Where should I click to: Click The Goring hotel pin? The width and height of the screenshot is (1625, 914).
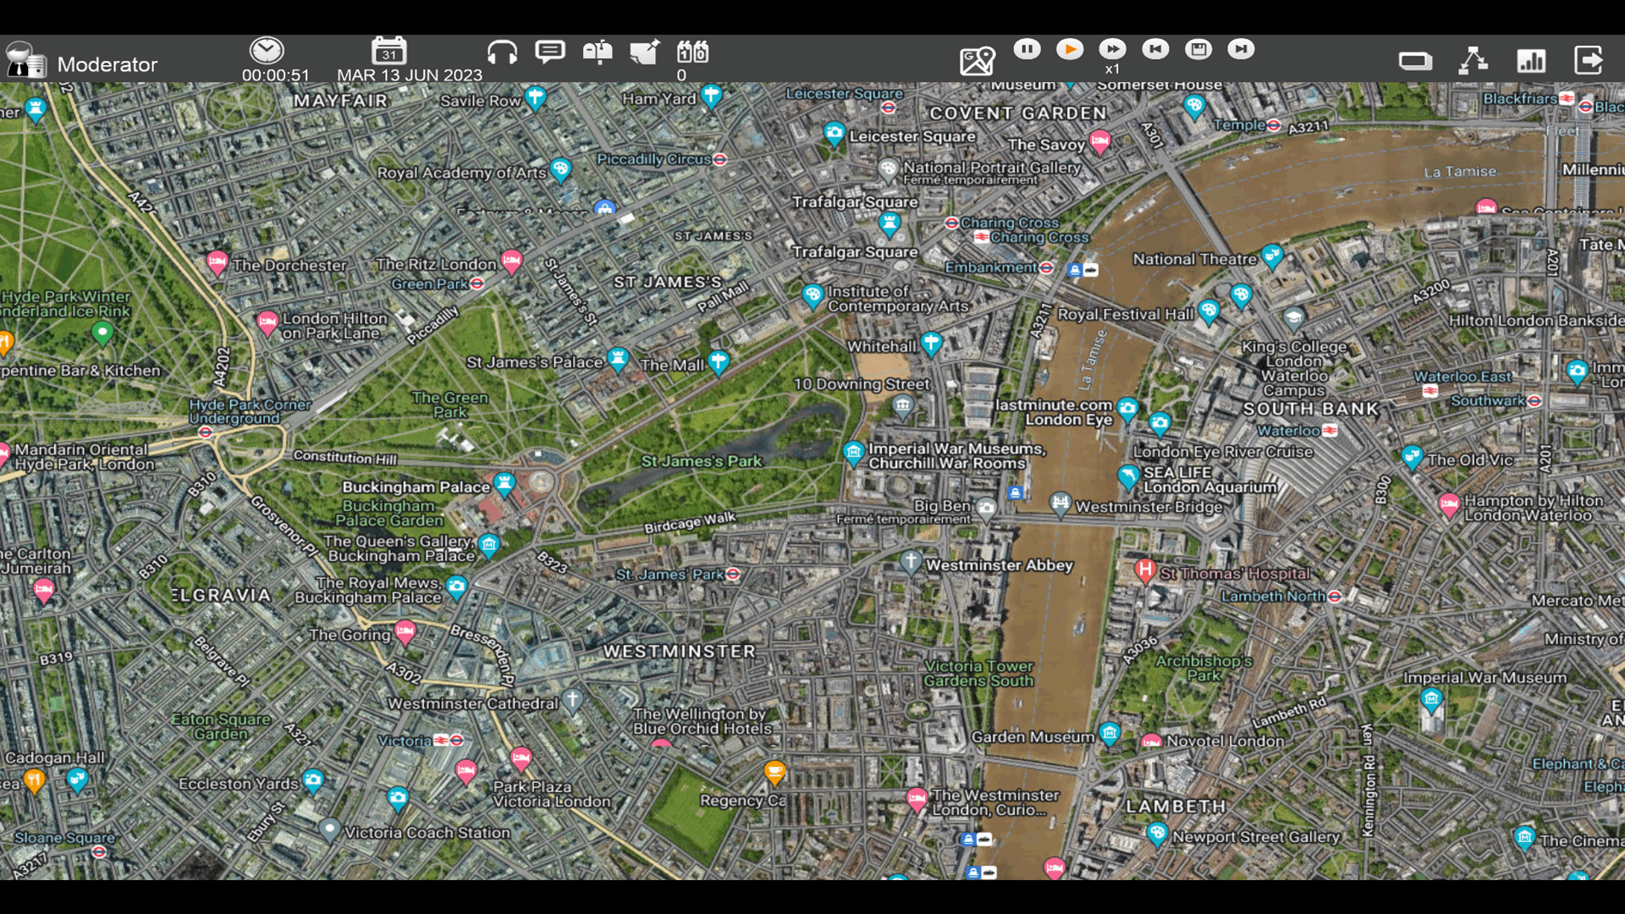[405, 632]
